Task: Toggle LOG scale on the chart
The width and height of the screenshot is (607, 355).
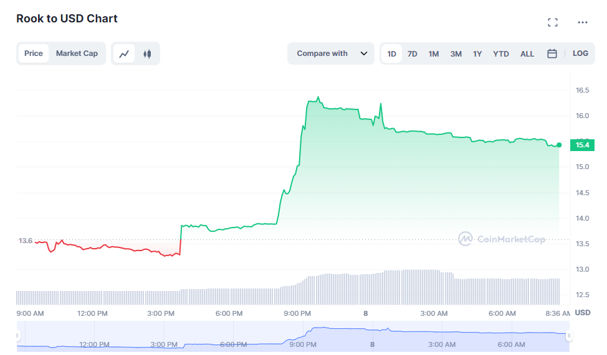Action: click(x=580, y=53)
